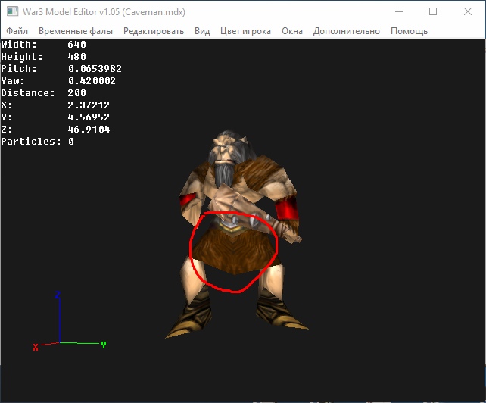
Task: Click the War3 Model Editor app icon
Action: coord(13,11)
